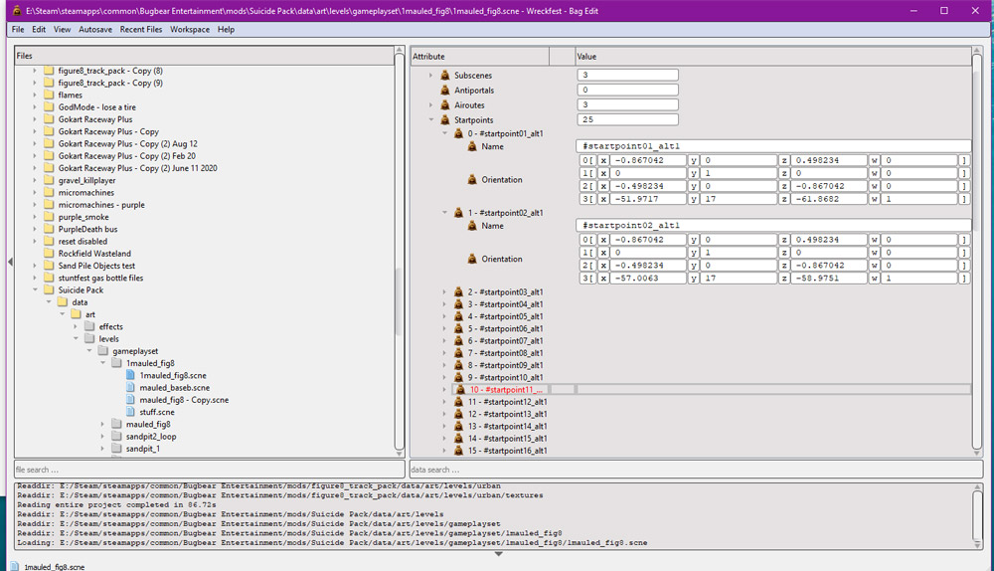Expand the Subscenes node
994x571 pixels.
click(x=431, y=75)
